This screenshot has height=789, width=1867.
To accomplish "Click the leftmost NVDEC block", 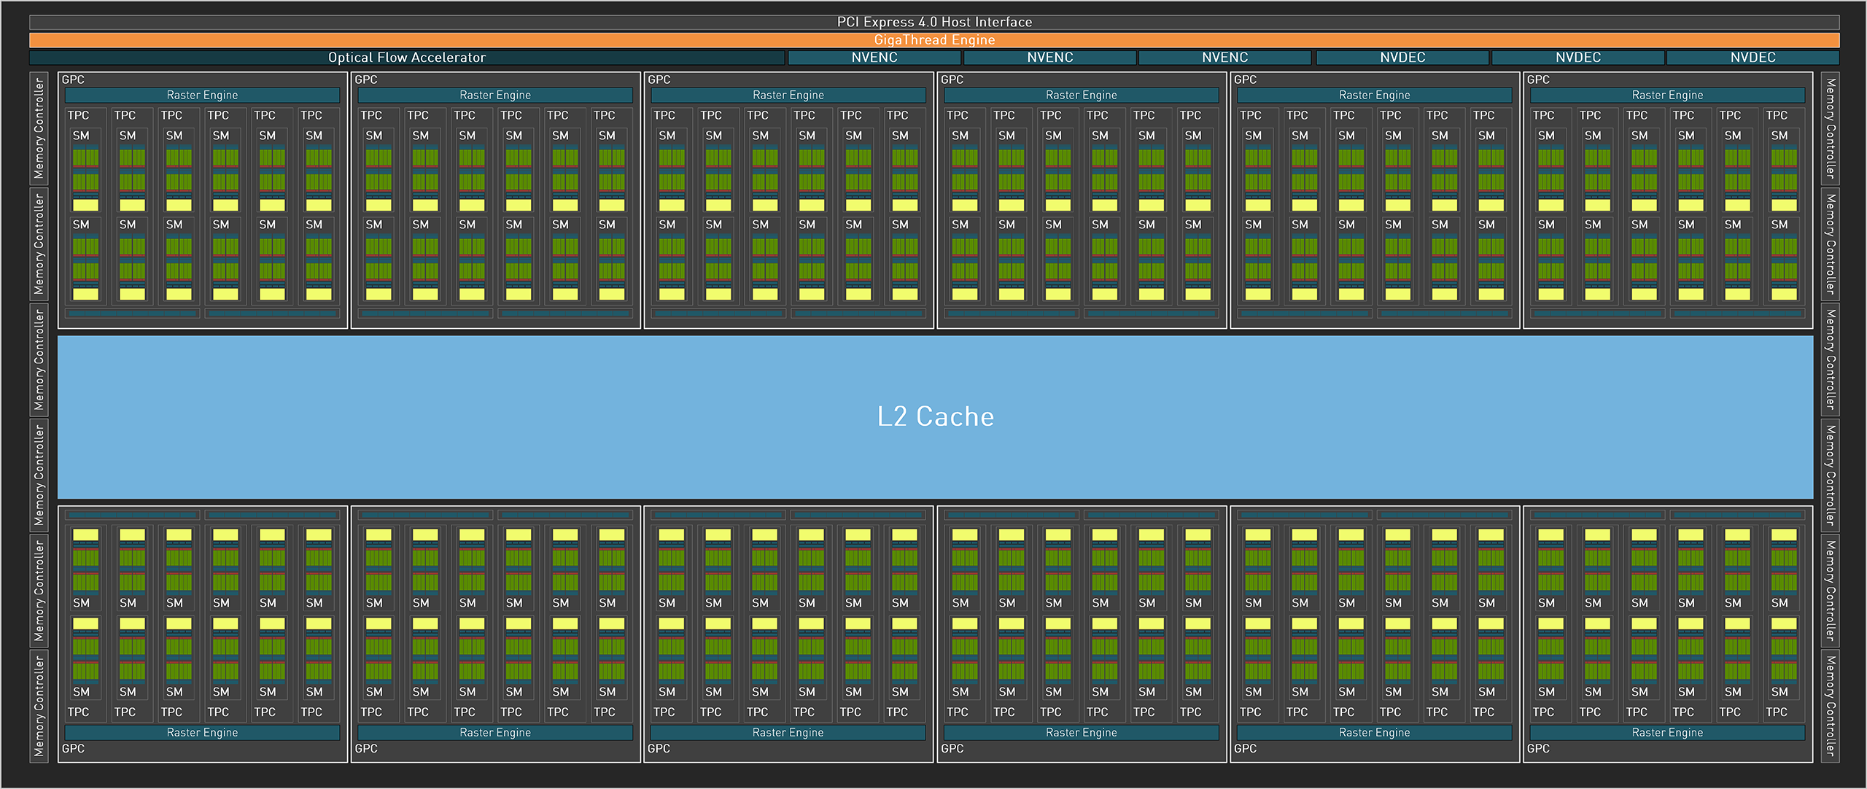I will coord(1402,58).
